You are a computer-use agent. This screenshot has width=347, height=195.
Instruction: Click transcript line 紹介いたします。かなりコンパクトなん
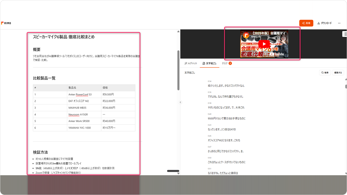[226, 86]
